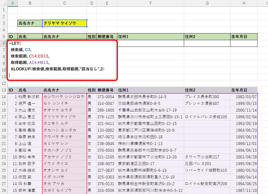Click the 氏名カナ label in row 3
Viewport: 268px width, 194px height.
click(x=30, y=23)
